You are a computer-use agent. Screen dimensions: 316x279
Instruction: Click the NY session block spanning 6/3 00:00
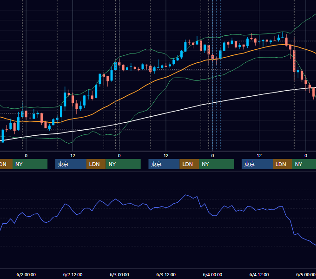coord(123,164)
